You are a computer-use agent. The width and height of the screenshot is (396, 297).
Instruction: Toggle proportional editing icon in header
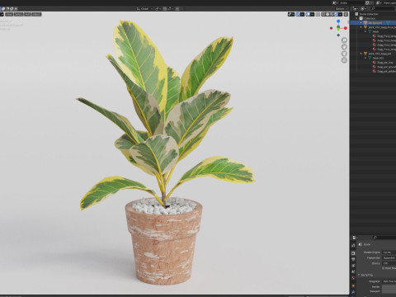[177, 9]
